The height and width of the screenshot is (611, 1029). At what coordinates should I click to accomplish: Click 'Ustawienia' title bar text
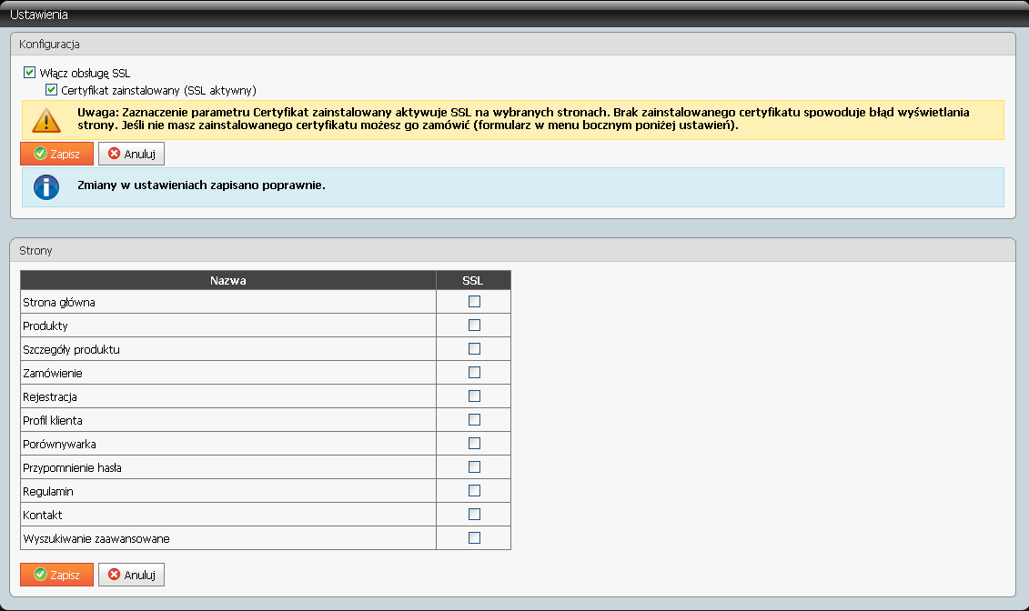(x=39, y=15)
